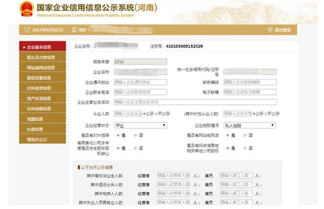This screenshot has width=324, height=209.
Task: Open 股东及出资信息 in the sidebar
Action: [42, 56]
